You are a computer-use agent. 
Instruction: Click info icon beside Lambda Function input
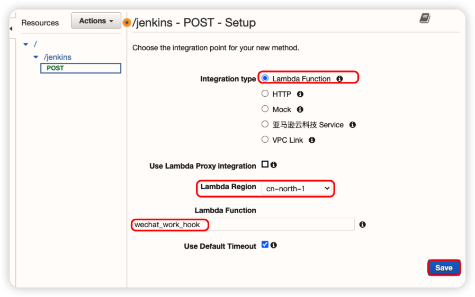[x=363, y=225]
